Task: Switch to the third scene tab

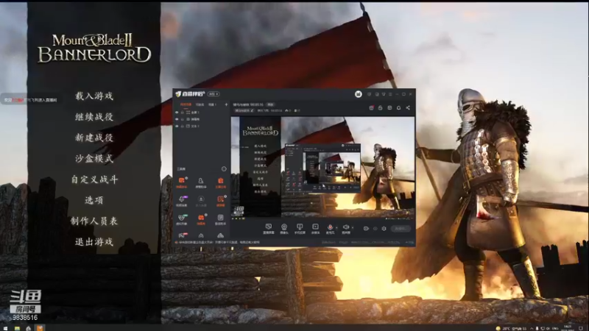Action: click(212, 104)
